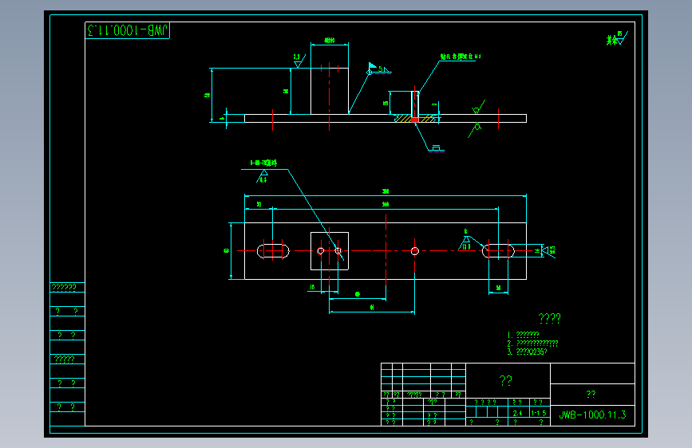Screen dimensions: 692x448
Task: Select the JWB-1000.11.3 drawing number in title block
Action: coord(592,415)
